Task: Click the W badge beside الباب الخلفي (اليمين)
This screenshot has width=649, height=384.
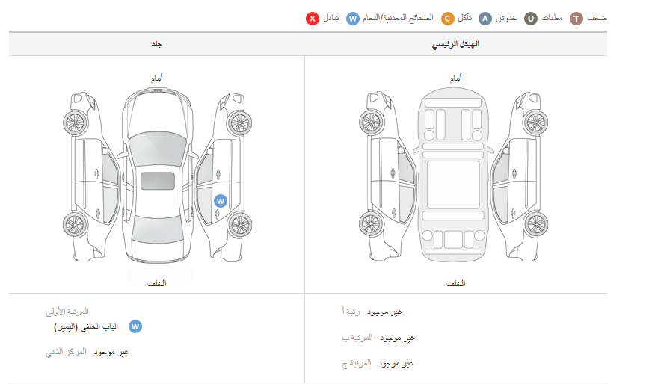Action: pyautogui.click(x=135, y=326)
